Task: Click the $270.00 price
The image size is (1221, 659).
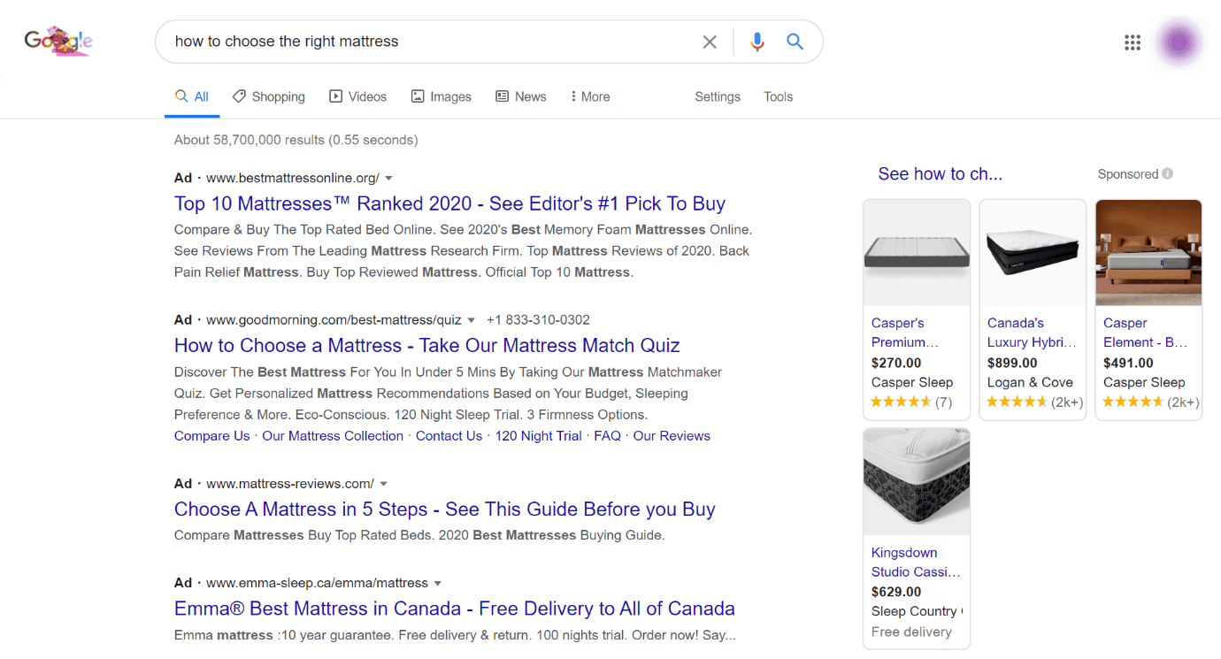Action: click(896, 363)
